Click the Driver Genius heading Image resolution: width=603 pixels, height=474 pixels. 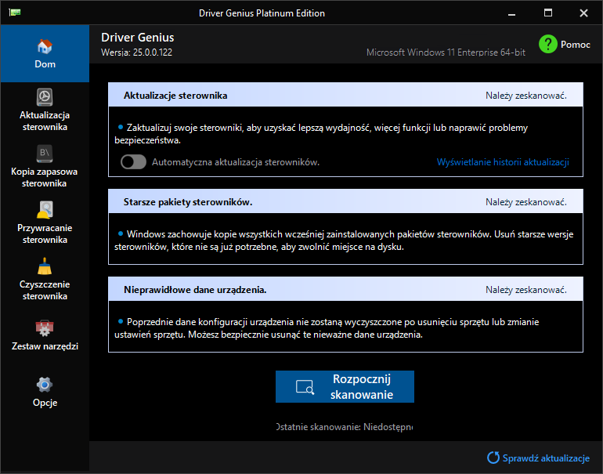pyautogui.click(x=137, y=38)
